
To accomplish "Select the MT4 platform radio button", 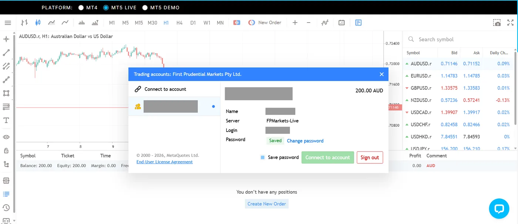I will (x=81, y=7).
